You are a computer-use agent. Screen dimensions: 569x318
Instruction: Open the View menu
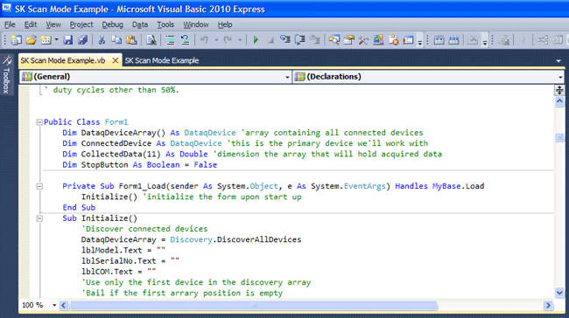pos(53,24)
